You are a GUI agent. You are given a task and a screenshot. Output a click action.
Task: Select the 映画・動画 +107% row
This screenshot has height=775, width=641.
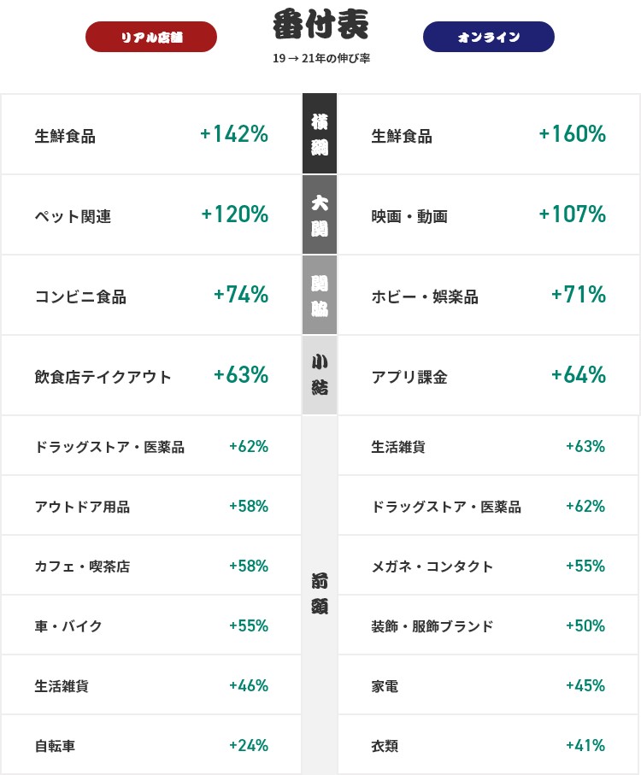[489, 214]
